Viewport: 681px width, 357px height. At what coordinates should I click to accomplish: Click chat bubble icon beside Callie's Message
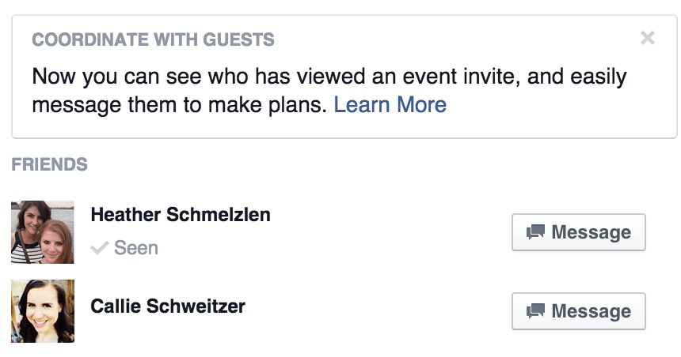[x=536, y=311]
